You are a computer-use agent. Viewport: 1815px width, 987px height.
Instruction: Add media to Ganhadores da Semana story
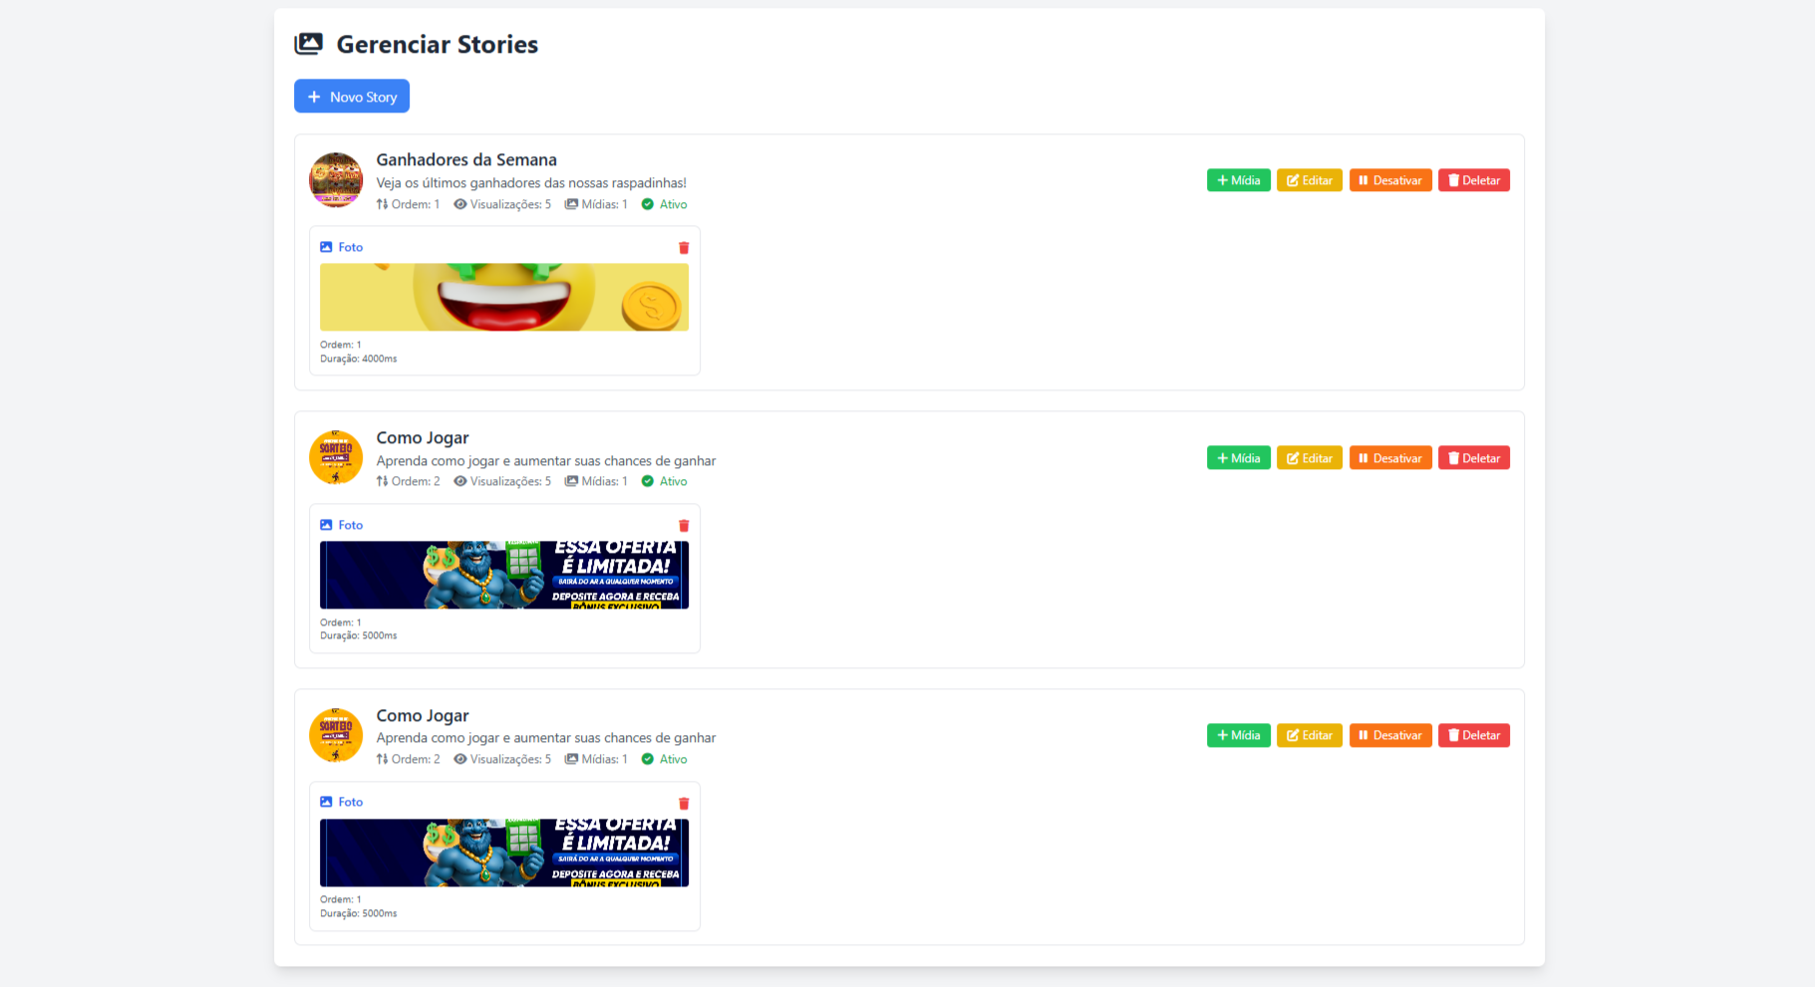[x=1239, y=180]
